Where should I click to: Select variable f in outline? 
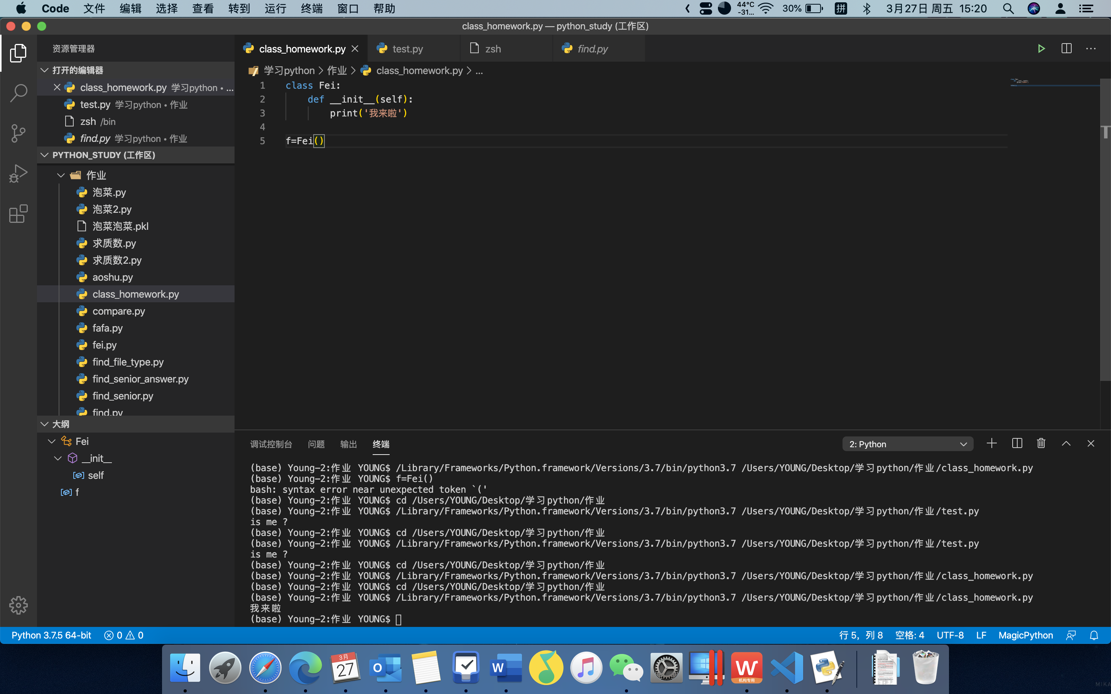click(x=136, y=492)
